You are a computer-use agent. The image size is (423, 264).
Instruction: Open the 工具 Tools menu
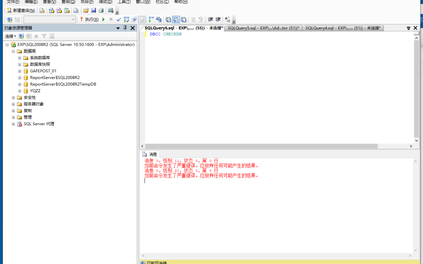pyautogui.click(x=124, y=2)
